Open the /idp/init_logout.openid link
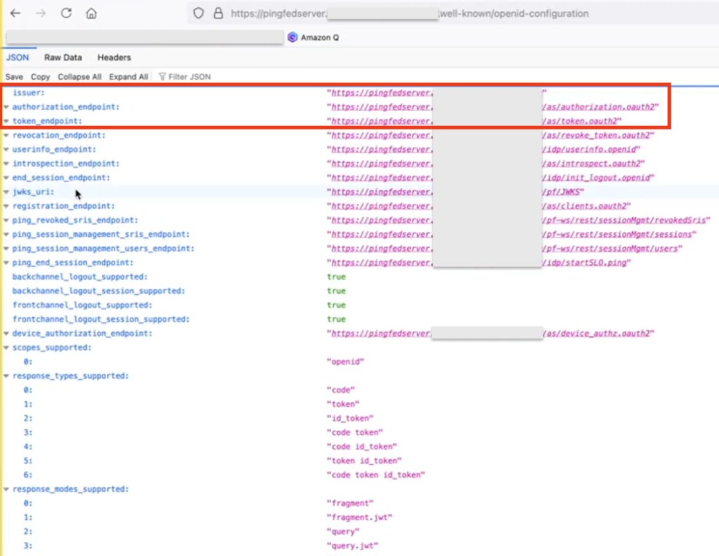The height and width of the screenshot is (556, 719). tap(597, 178)
